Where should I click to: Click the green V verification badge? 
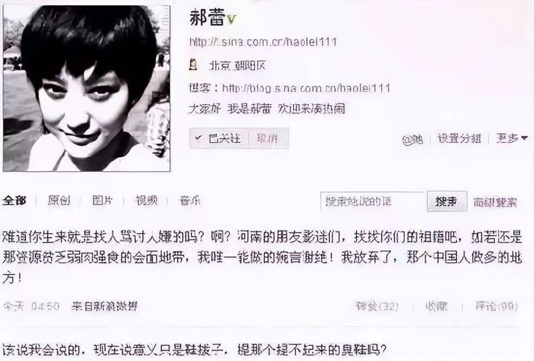pyautogui.click(x=231, y=19)
